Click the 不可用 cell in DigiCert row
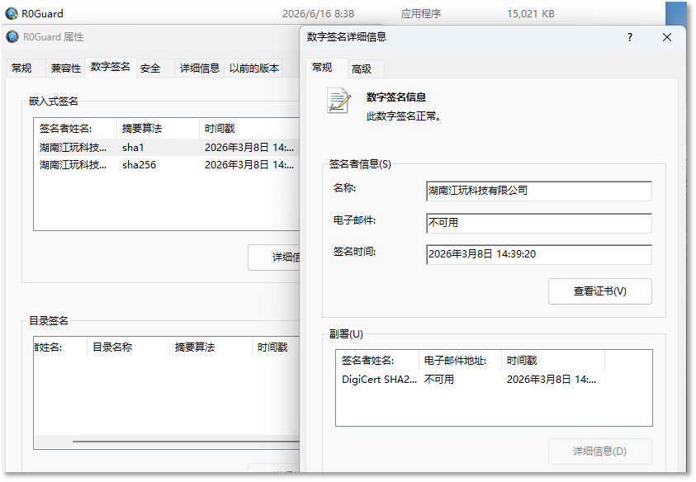The height and width of the screenshot is (482, 696). coord(439,380)
